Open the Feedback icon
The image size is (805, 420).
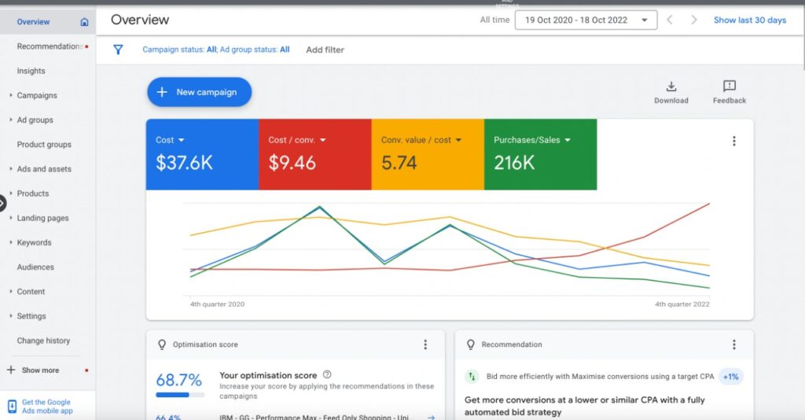click(729, 87)
